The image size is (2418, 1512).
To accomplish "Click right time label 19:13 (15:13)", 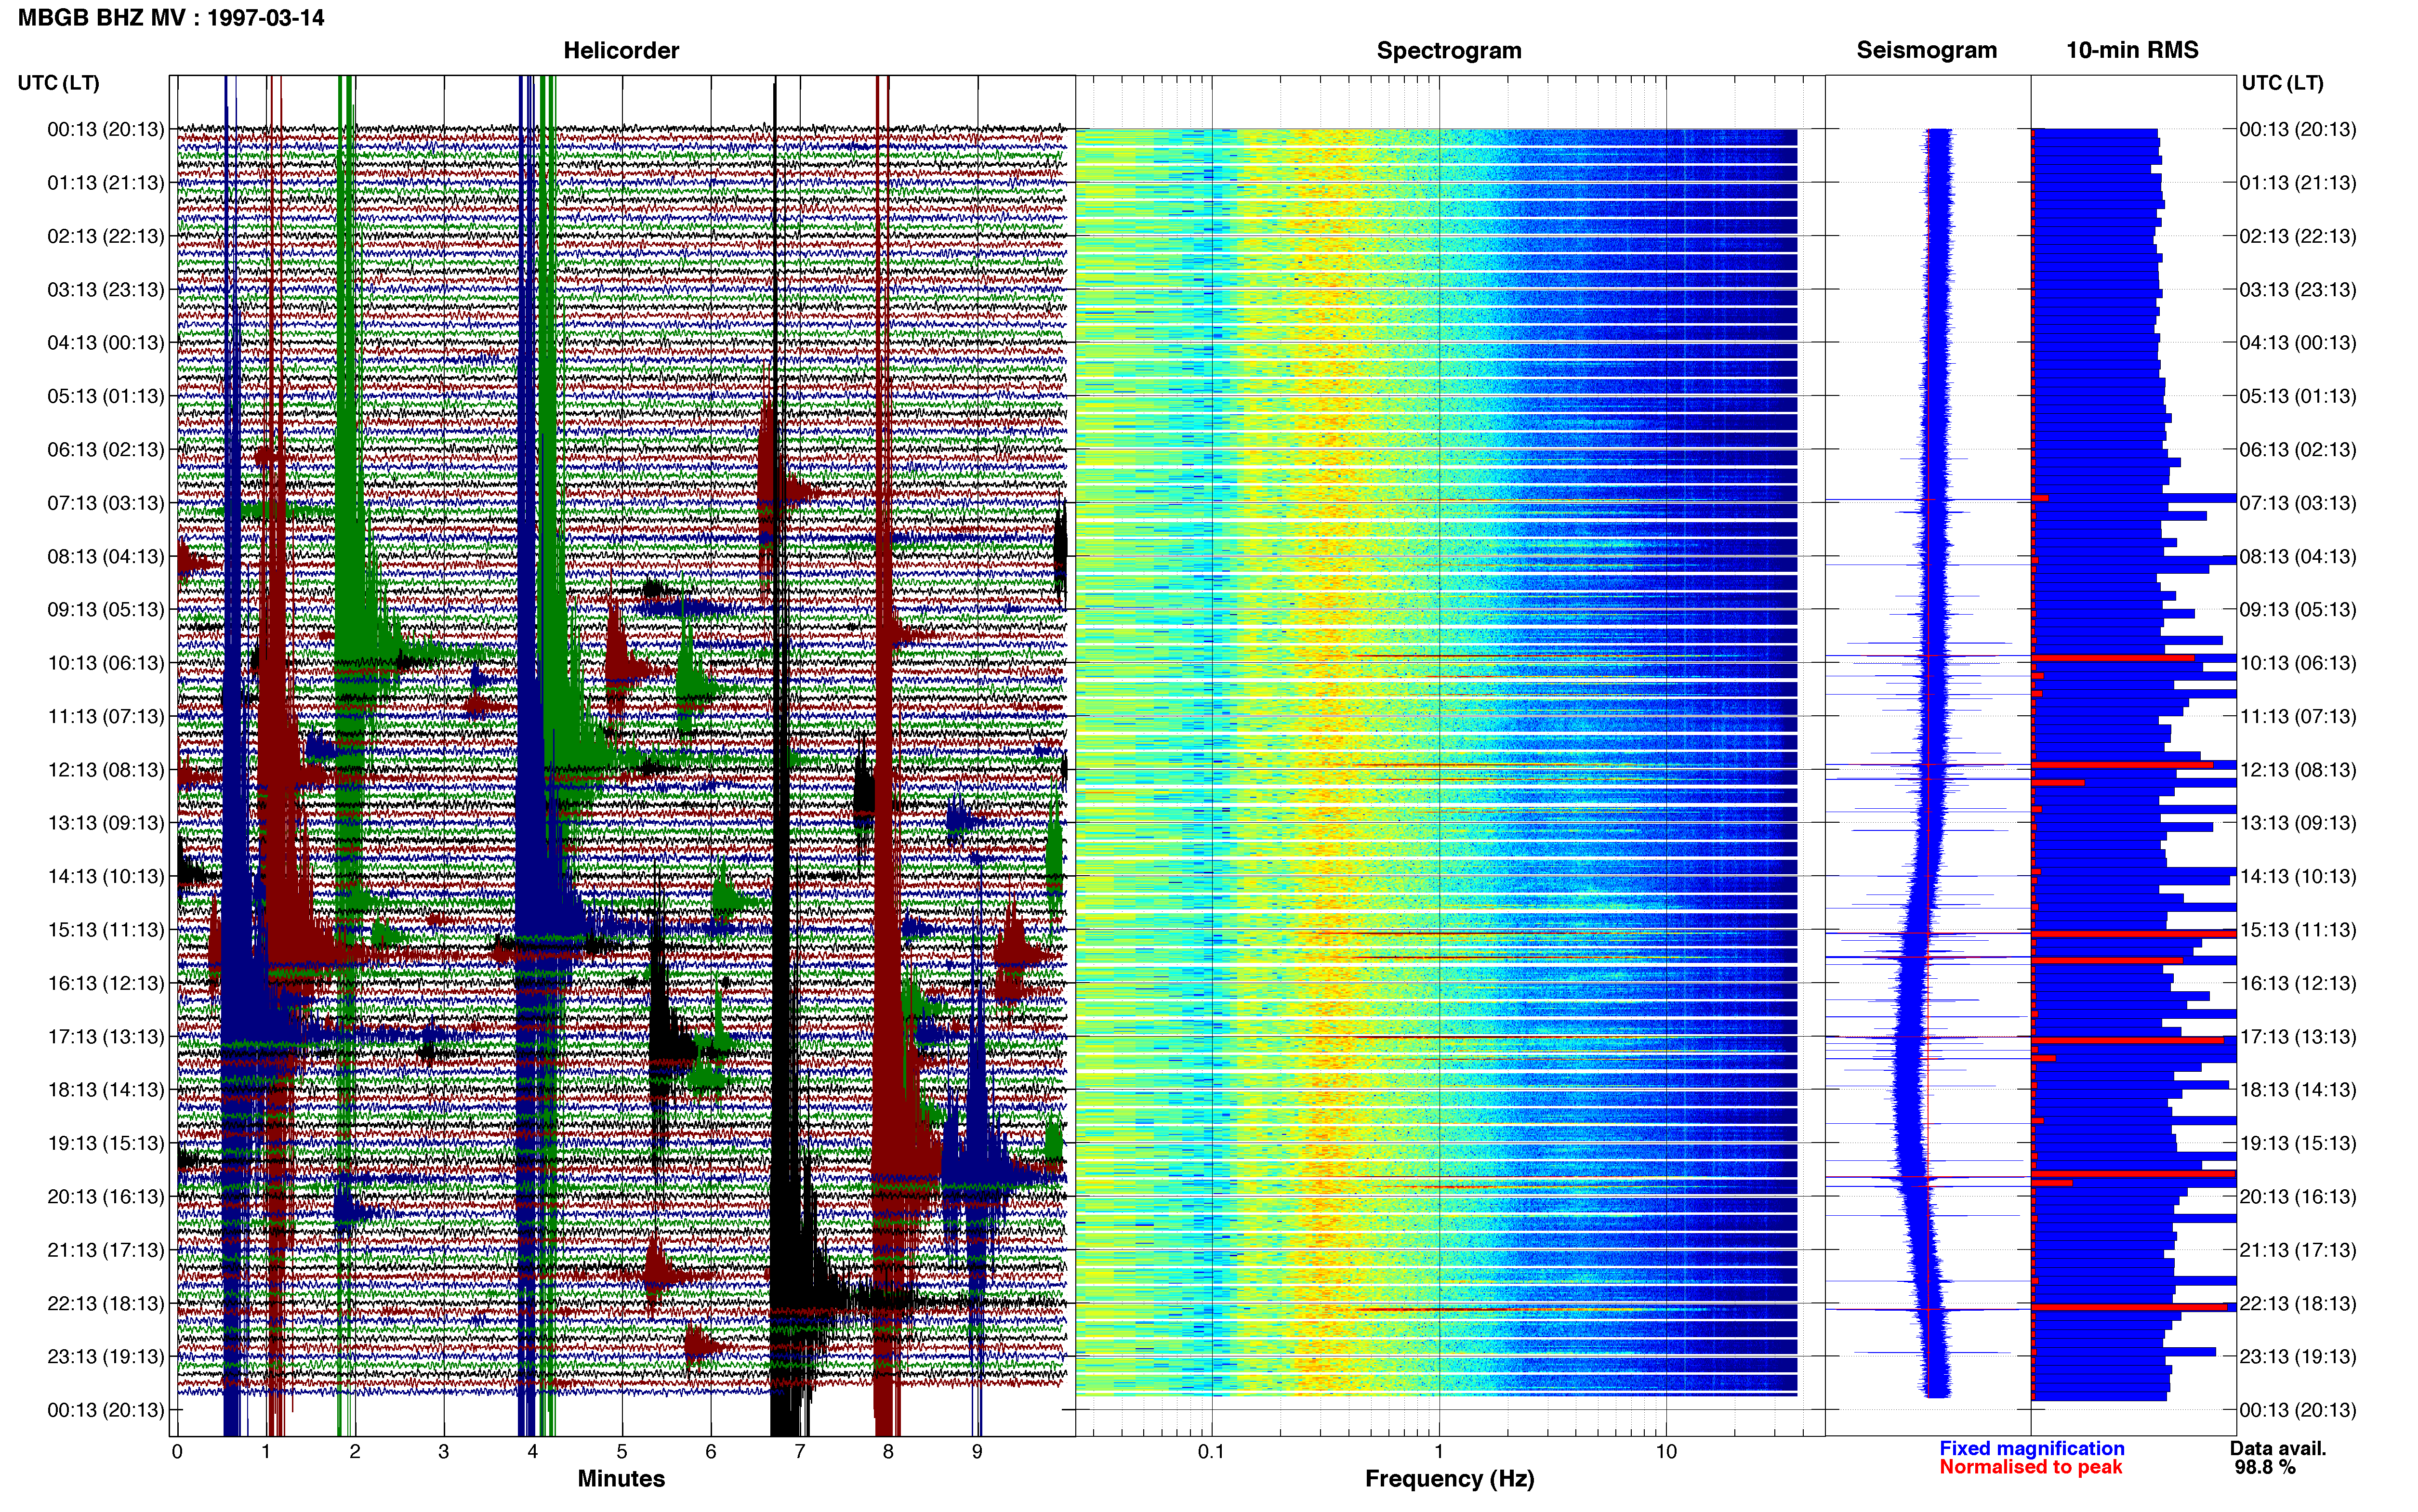I will coord(2298,1143).
